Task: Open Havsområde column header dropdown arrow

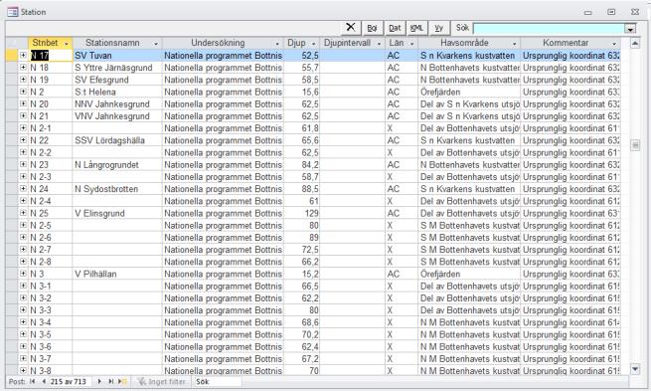Action: pyautogui.click(x=515, y=43)
